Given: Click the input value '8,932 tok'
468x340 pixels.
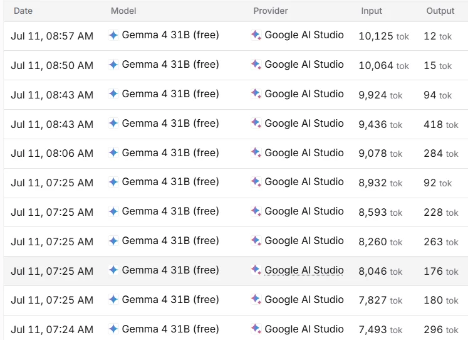Looking at the screenshot, I should tap(380, 183).
